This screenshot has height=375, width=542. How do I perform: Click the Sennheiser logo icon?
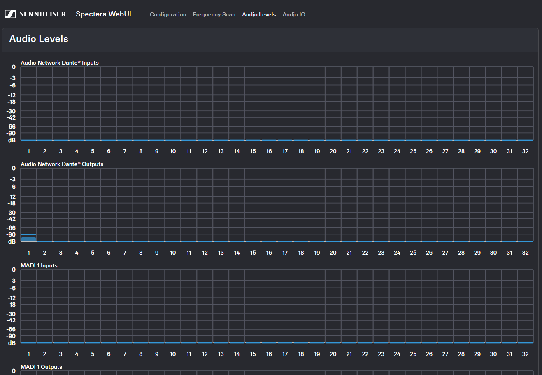[x=11, y=14]
